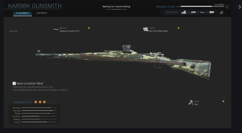Click the second next-unlock attachment icon
This screenshot has width=242, height=133.
(193, 12)
